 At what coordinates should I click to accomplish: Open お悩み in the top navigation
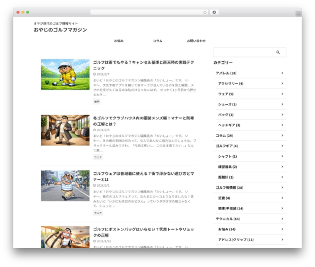coord(118,41)
